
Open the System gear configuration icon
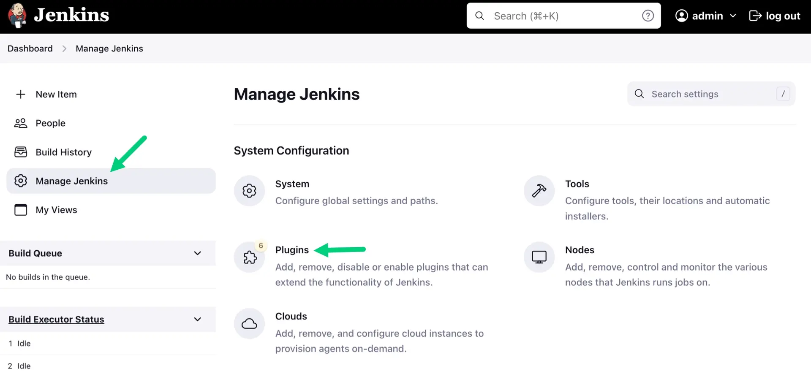tap(249, 191)
